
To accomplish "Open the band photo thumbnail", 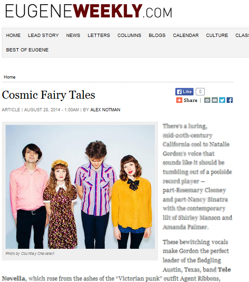I will tap(80, 187).
